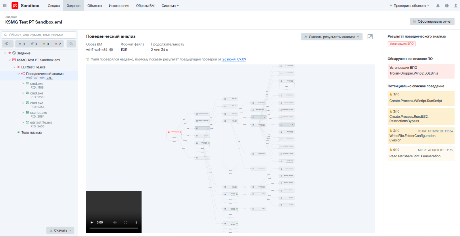460x237 pixels.
Task: Click the behavioral analysis tree icon
Action: click(23, 74)
